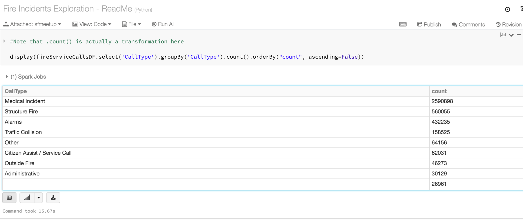Open the cell actions chevron menu
The image size is (523, 220).
511,35
